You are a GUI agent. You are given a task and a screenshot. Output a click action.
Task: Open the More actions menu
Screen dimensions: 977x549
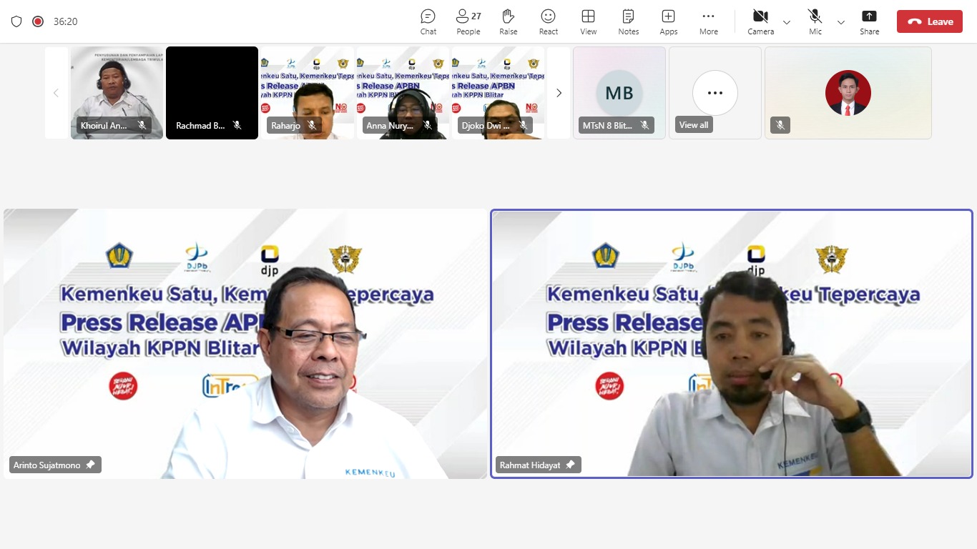[x=708, y=21]
